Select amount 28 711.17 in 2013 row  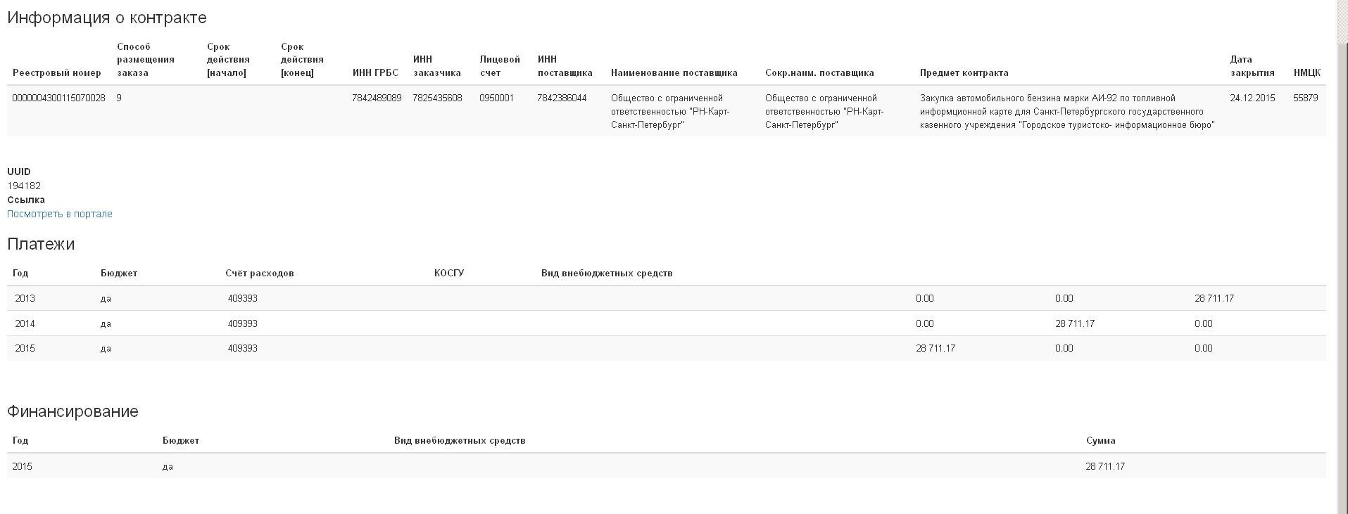pos(1214,298)
